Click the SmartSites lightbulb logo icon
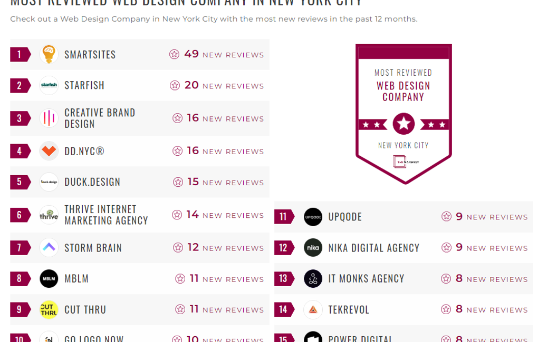Viewport: 538px width, 342px height. pyautogui.click(x=49, y=55)
